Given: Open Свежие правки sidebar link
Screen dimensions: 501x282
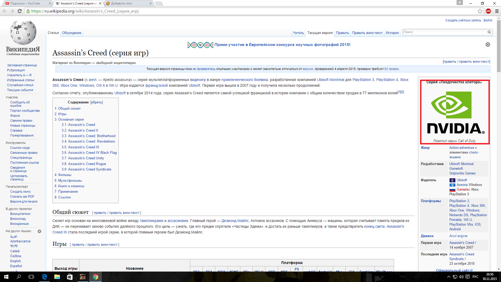Looking at the screenshot, I should pyautogui.click(x=21, y=121).
